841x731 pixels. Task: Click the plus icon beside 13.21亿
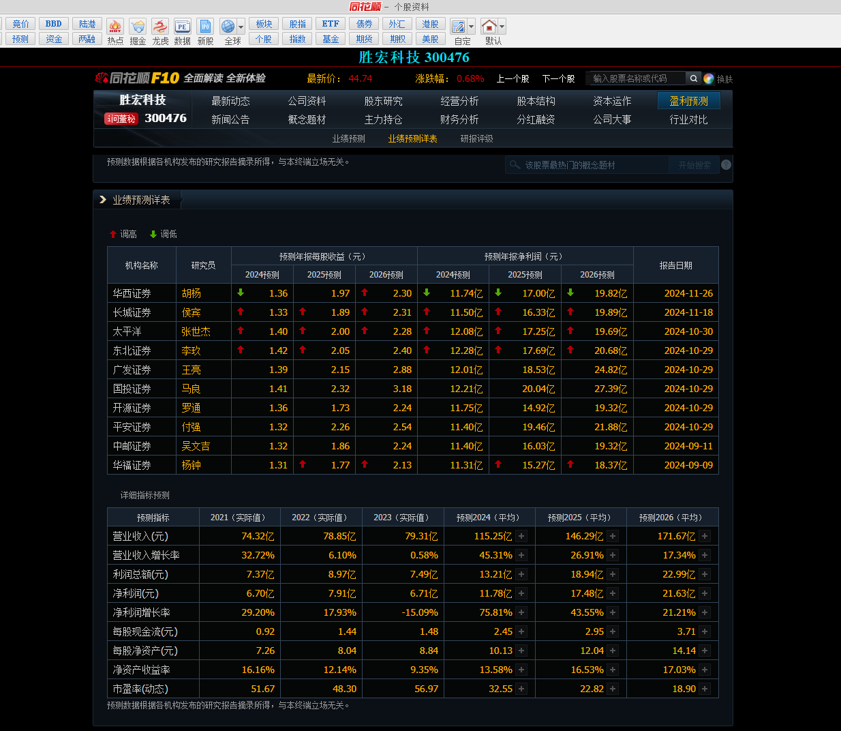[521, 574]
